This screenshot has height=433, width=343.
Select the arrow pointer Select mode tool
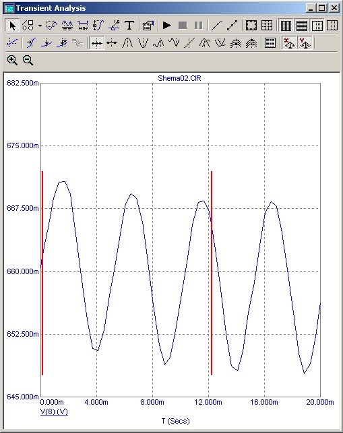coord(12,26)
